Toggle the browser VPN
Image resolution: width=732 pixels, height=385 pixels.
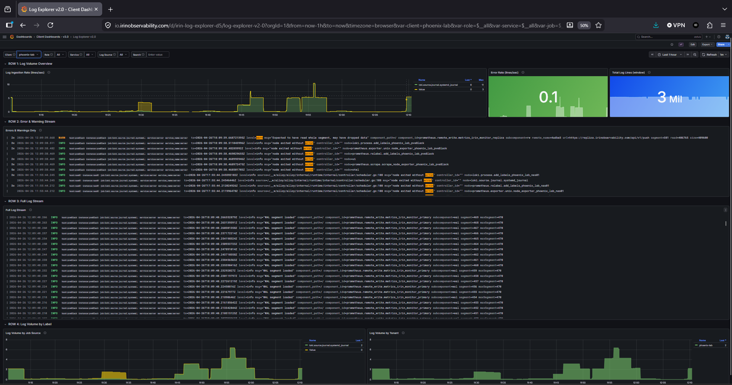[x=676, y=25]
